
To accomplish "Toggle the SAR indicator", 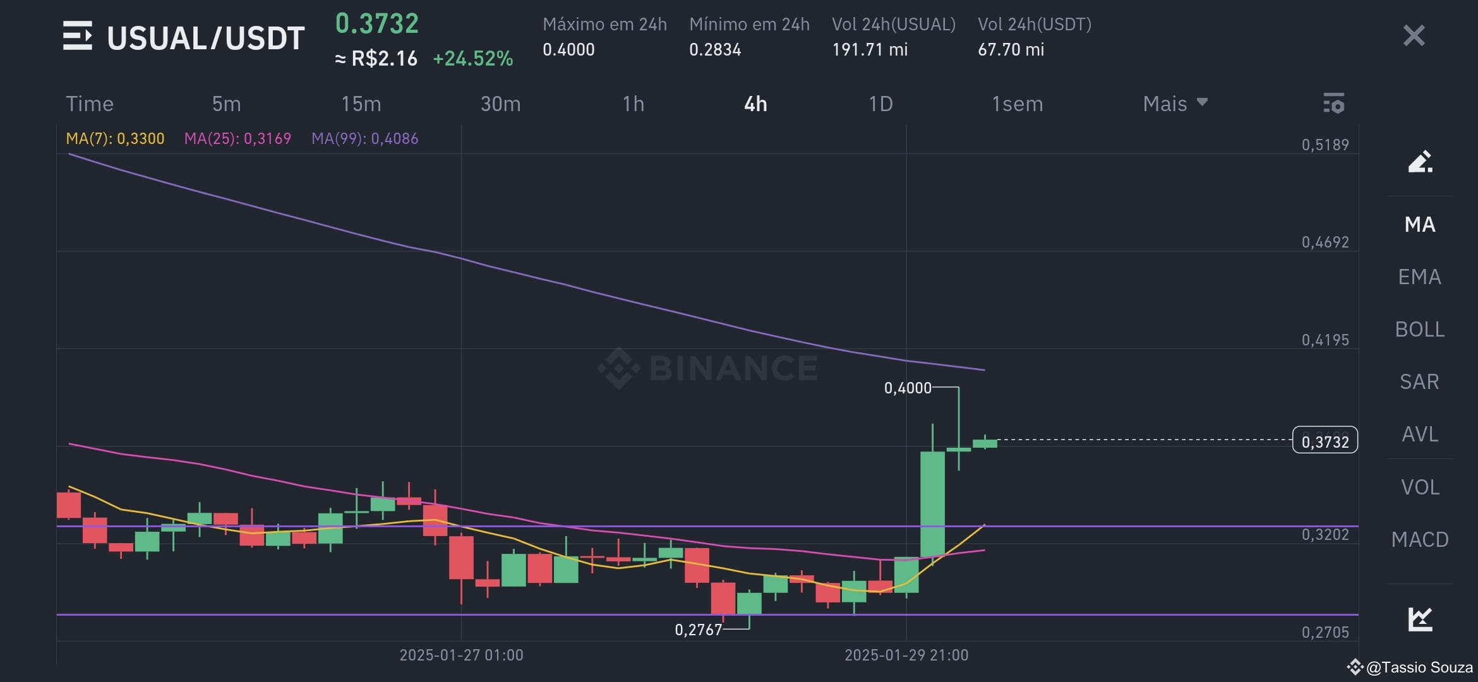I will (1420, 381).
